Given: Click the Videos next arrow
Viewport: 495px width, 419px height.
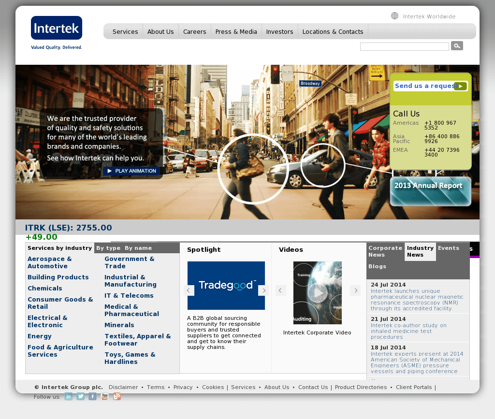Looking at the screenshot, I should pyautogui.click(x=355, y=290).
